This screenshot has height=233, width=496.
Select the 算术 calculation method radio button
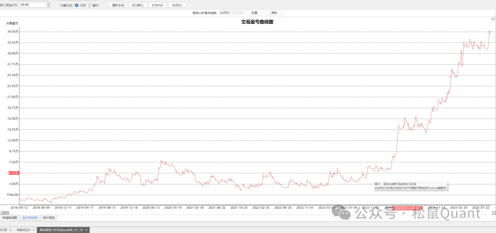click(90, 5)
